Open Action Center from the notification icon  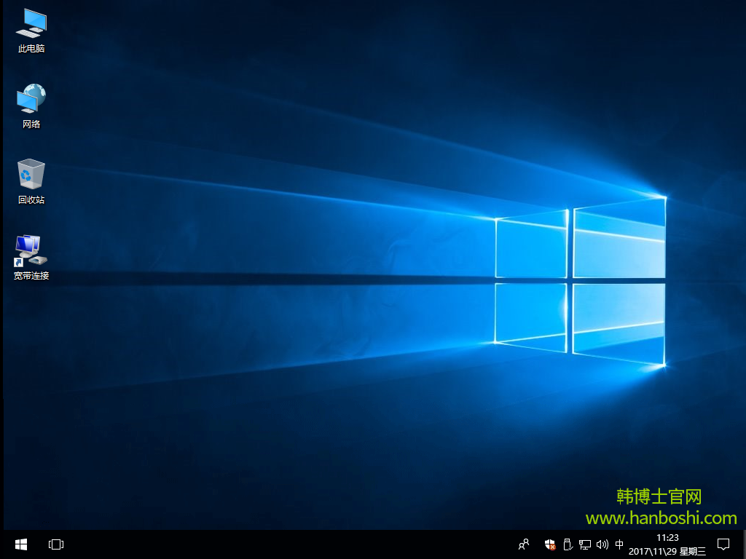(722, 544)
